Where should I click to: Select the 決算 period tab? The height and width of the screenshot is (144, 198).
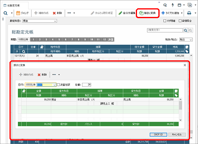[111, 39]
